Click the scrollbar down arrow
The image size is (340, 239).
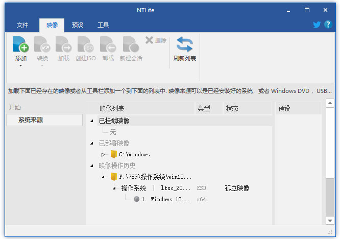click(x=330, y=221)
